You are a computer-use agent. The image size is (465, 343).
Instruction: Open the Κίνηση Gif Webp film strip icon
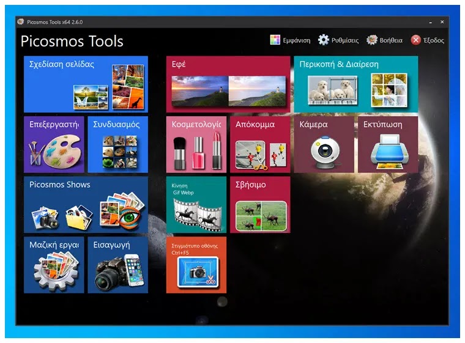click(x=198, y=215)
